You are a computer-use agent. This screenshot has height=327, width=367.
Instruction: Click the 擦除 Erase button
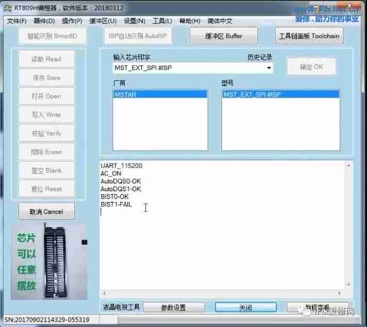click(x=46, y=152)
